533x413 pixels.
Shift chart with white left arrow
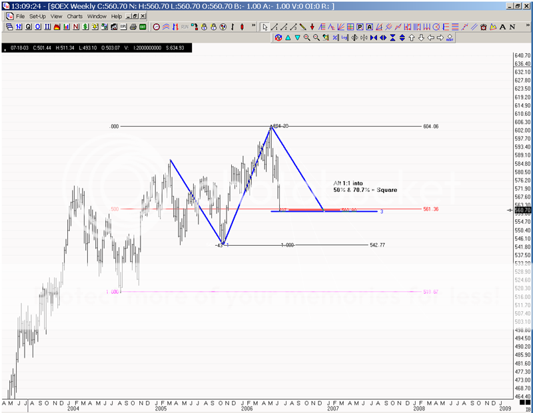coord(430,38)
